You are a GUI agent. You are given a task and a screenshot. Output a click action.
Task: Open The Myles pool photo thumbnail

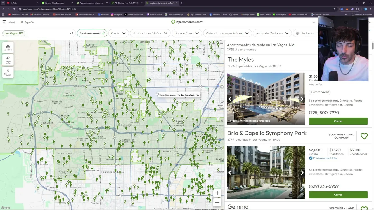tap(266, 99)
